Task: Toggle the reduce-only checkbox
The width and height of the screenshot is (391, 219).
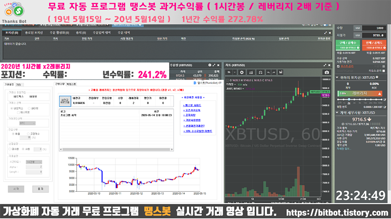Action: [x=384, y=71]
